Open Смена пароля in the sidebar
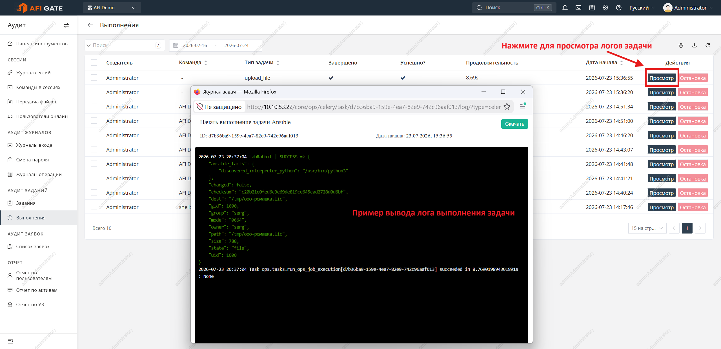Viewport: 721px width, 349px height. [38, 160]
